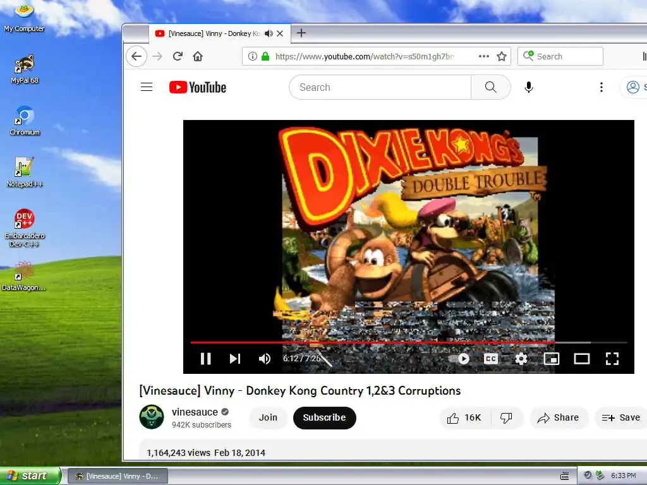Image resolution: width=647 pixels, height=485 pixels.
Task: Click the YouTube search field
Action: coord(380,87)
